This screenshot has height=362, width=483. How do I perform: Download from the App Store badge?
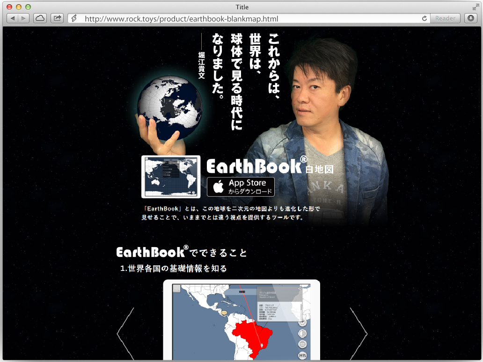click(241, 187)
